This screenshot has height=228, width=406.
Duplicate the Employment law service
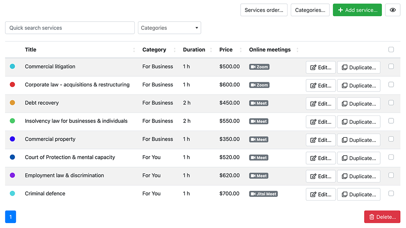tap(359, 176)
